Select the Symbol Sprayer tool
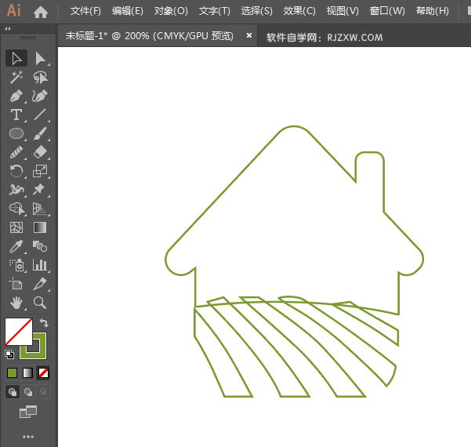471x447 pixels. 16,265
